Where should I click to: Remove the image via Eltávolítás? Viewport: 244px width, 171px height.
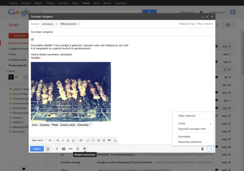(x=83, y=124)
